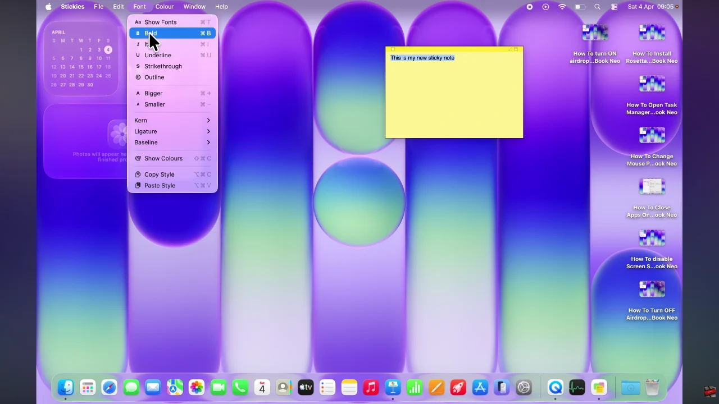This screenshot has width=719, height=404.
Task: Expand the Ligature submenu
Action: pyautogui.click(x=145, y=131)
